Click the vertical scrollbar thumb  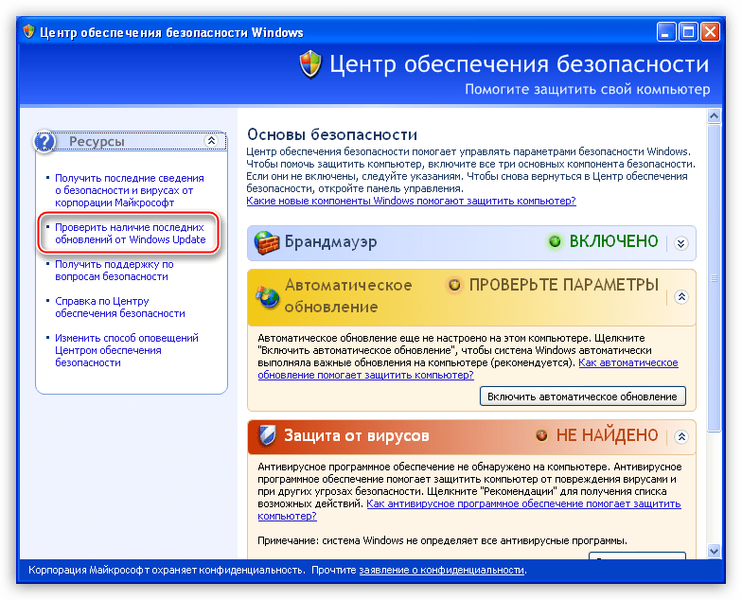[x=714, y=278]
